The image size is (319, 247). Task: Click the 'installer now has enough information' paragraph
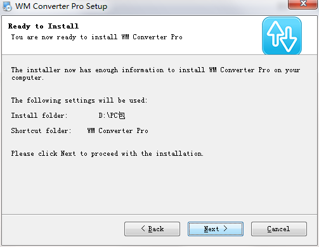155,73
